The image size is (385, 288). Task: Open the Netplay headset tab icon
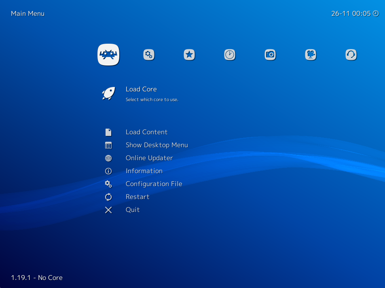351,55
